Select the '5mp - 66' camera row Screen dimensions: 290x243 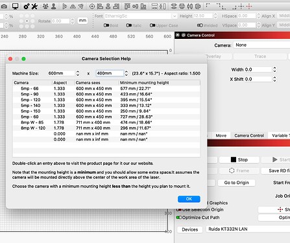[106, 89]
